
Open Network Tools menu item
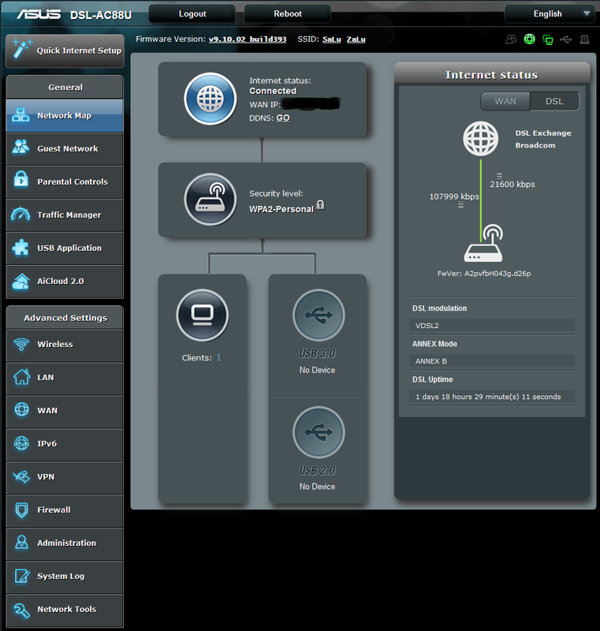coord(65,609)
